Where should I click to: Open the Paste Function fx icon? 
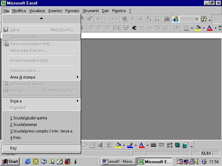141,19
